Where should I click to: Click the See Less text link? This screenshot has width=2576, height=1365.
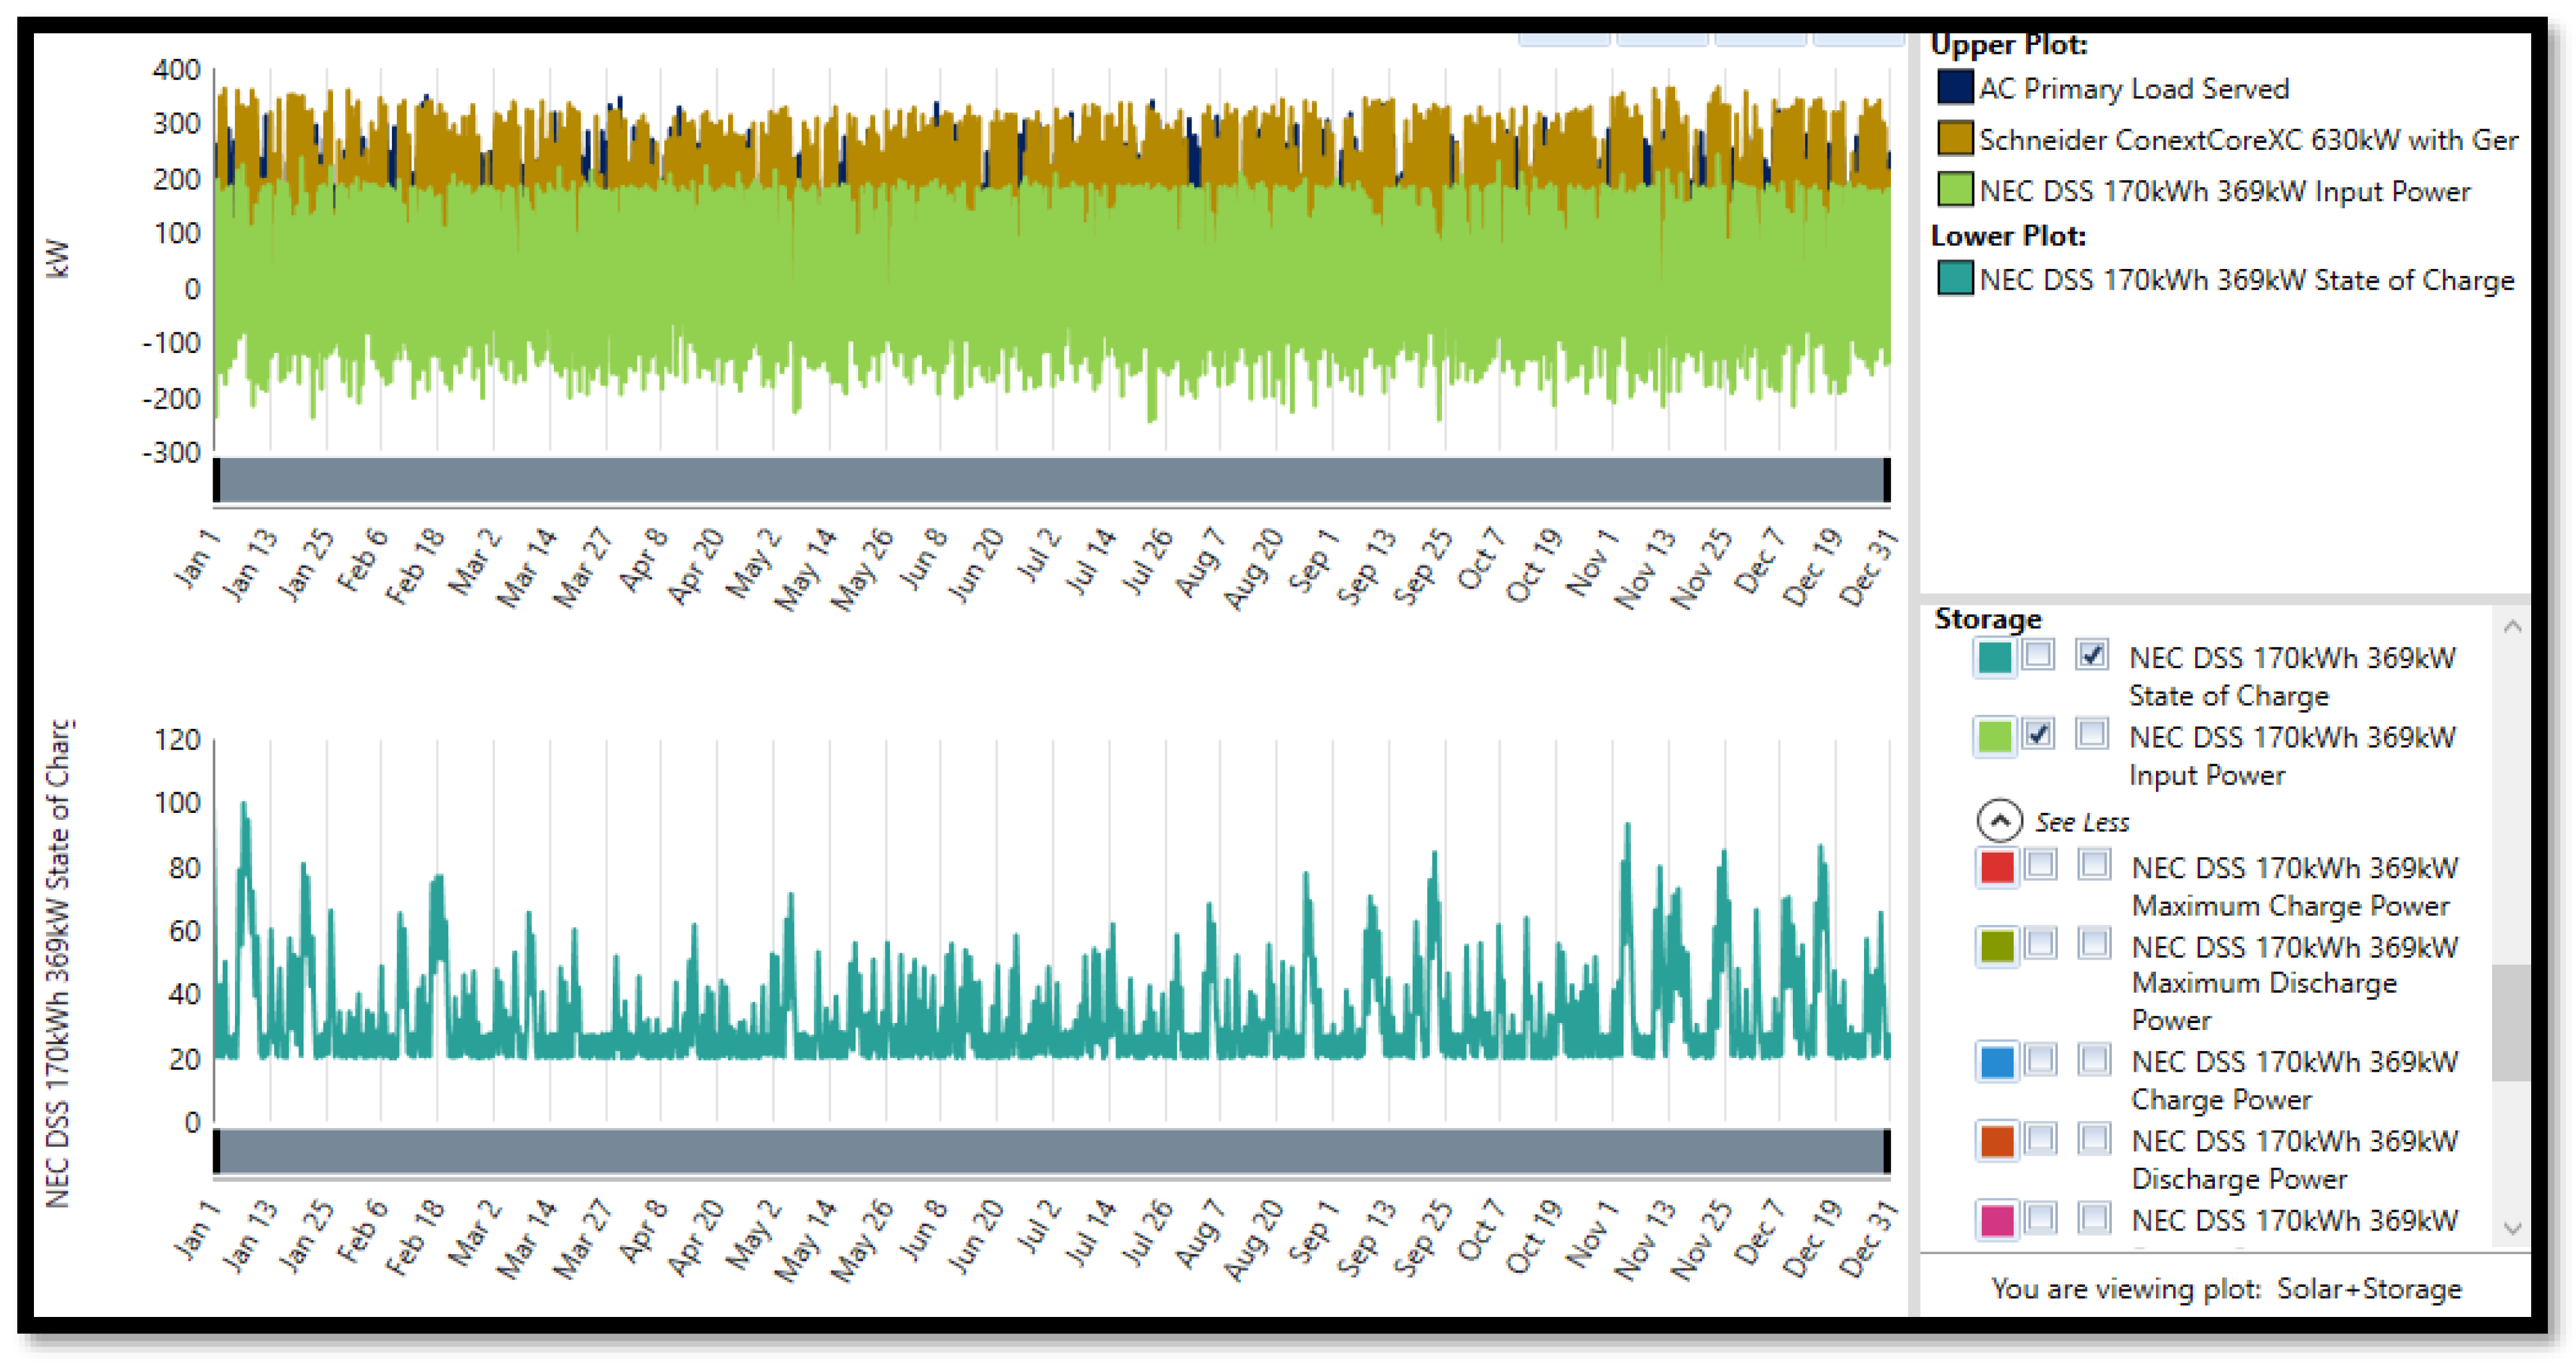(x=2082, y=822)
